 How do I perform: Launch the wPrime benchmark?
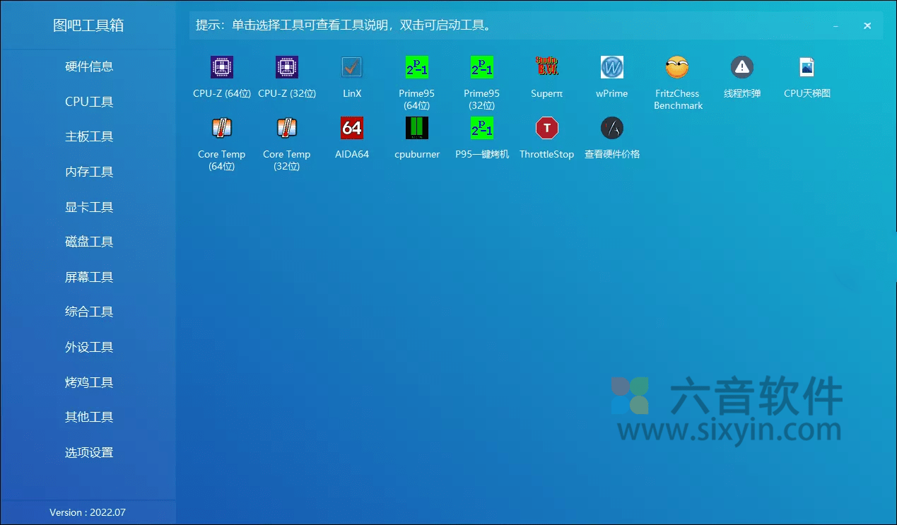point(611,67)
